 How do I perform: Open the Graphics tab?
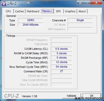70,11
